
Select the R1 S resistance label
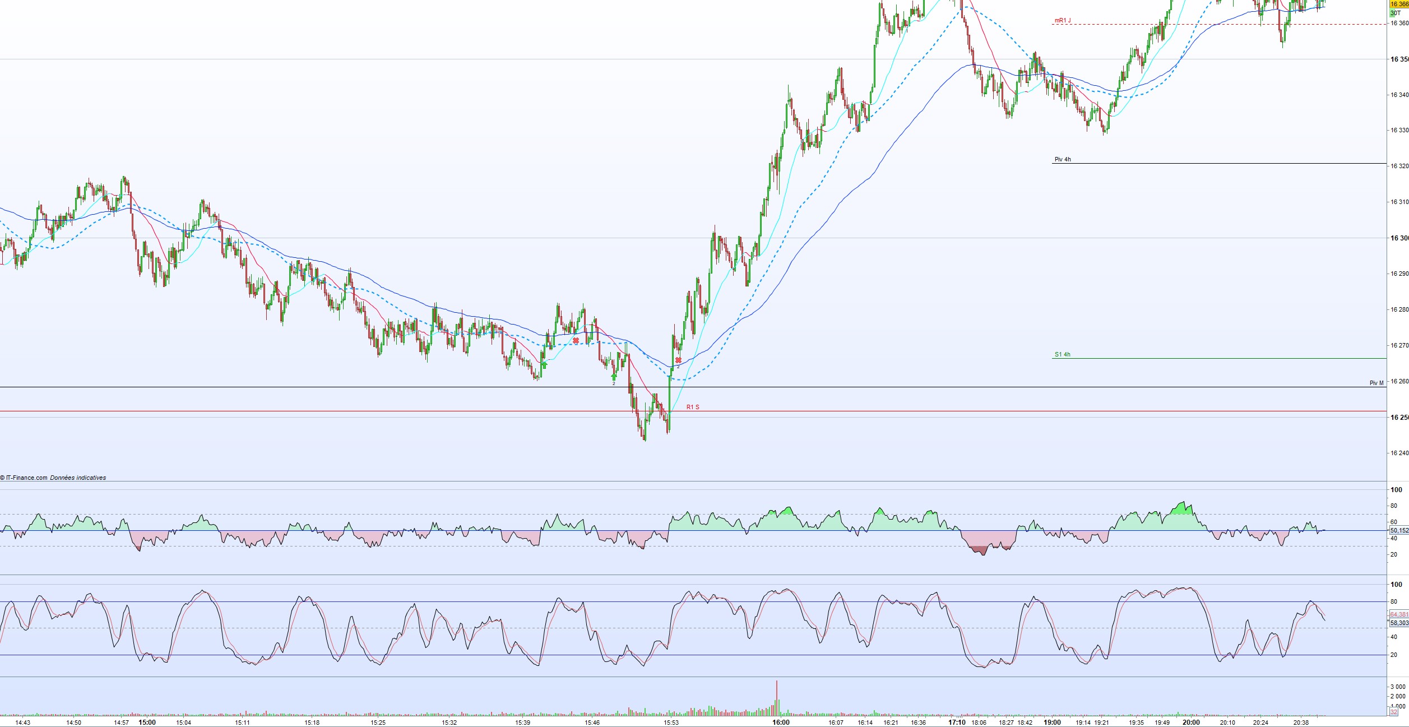[693, 407]
